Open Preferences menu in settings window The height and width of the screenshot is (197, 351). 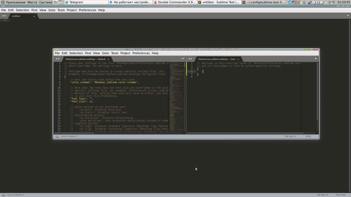click(x=141, y=53)
